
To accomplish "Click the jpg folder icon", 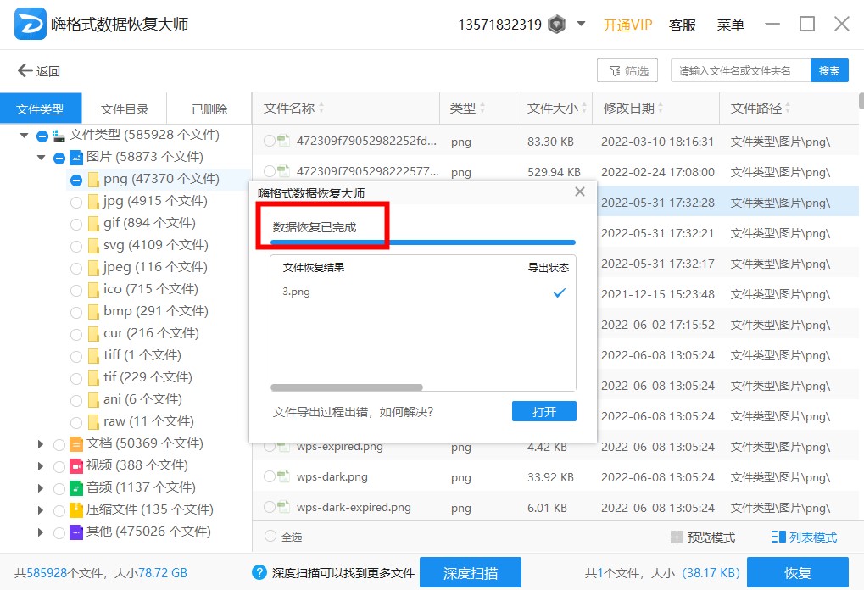I will point(93,202).
